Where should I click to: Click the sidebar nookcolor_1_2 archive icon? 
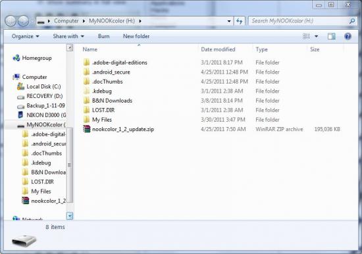pyautogui.click(x=25, y=201)
